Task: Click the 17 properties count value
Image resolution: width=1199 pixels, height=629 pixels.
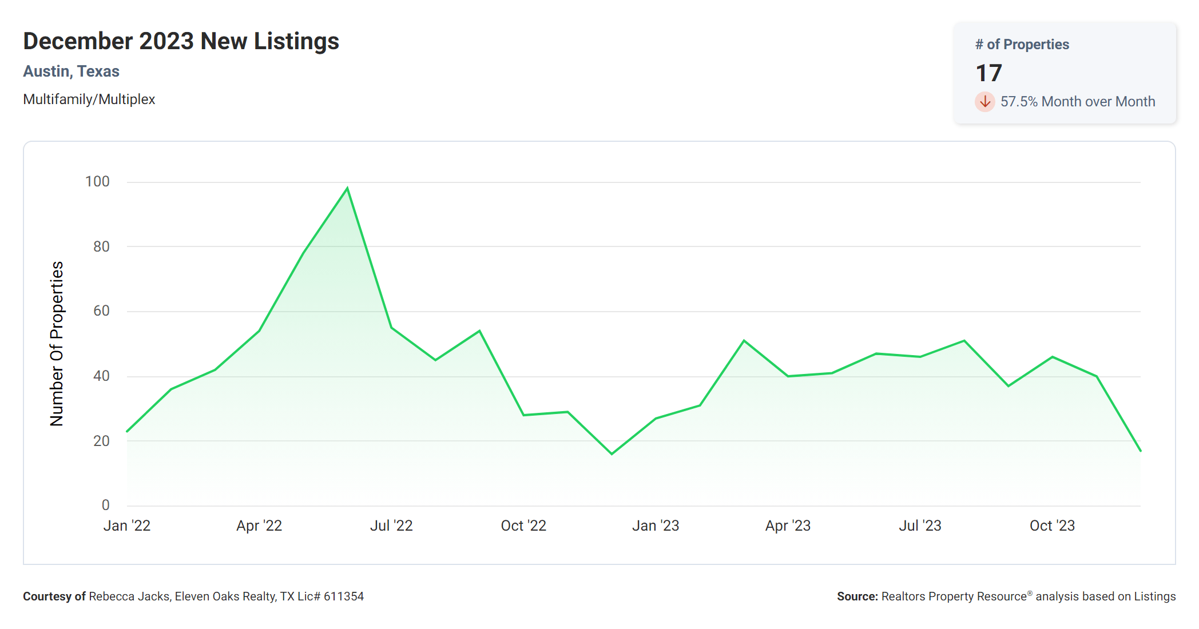Action: click(x=988, y=73)
